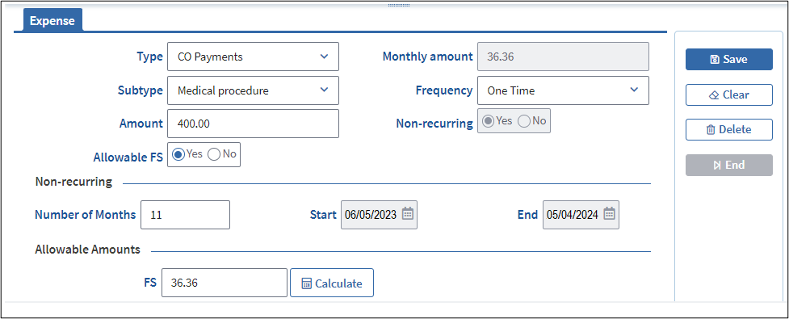Click the trash can Delete icon
This screenshot has height=319, width=789.
711,130
